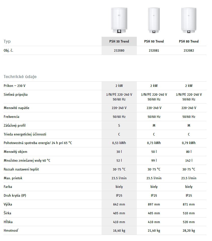
Task: Click the Typ row label
Action: 7,42
